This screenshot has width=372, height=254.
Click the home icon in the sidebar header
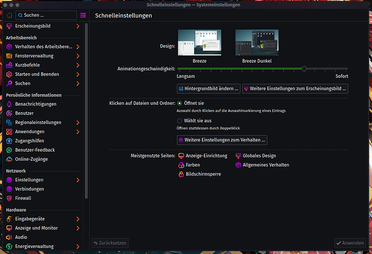tap(9, 16)
